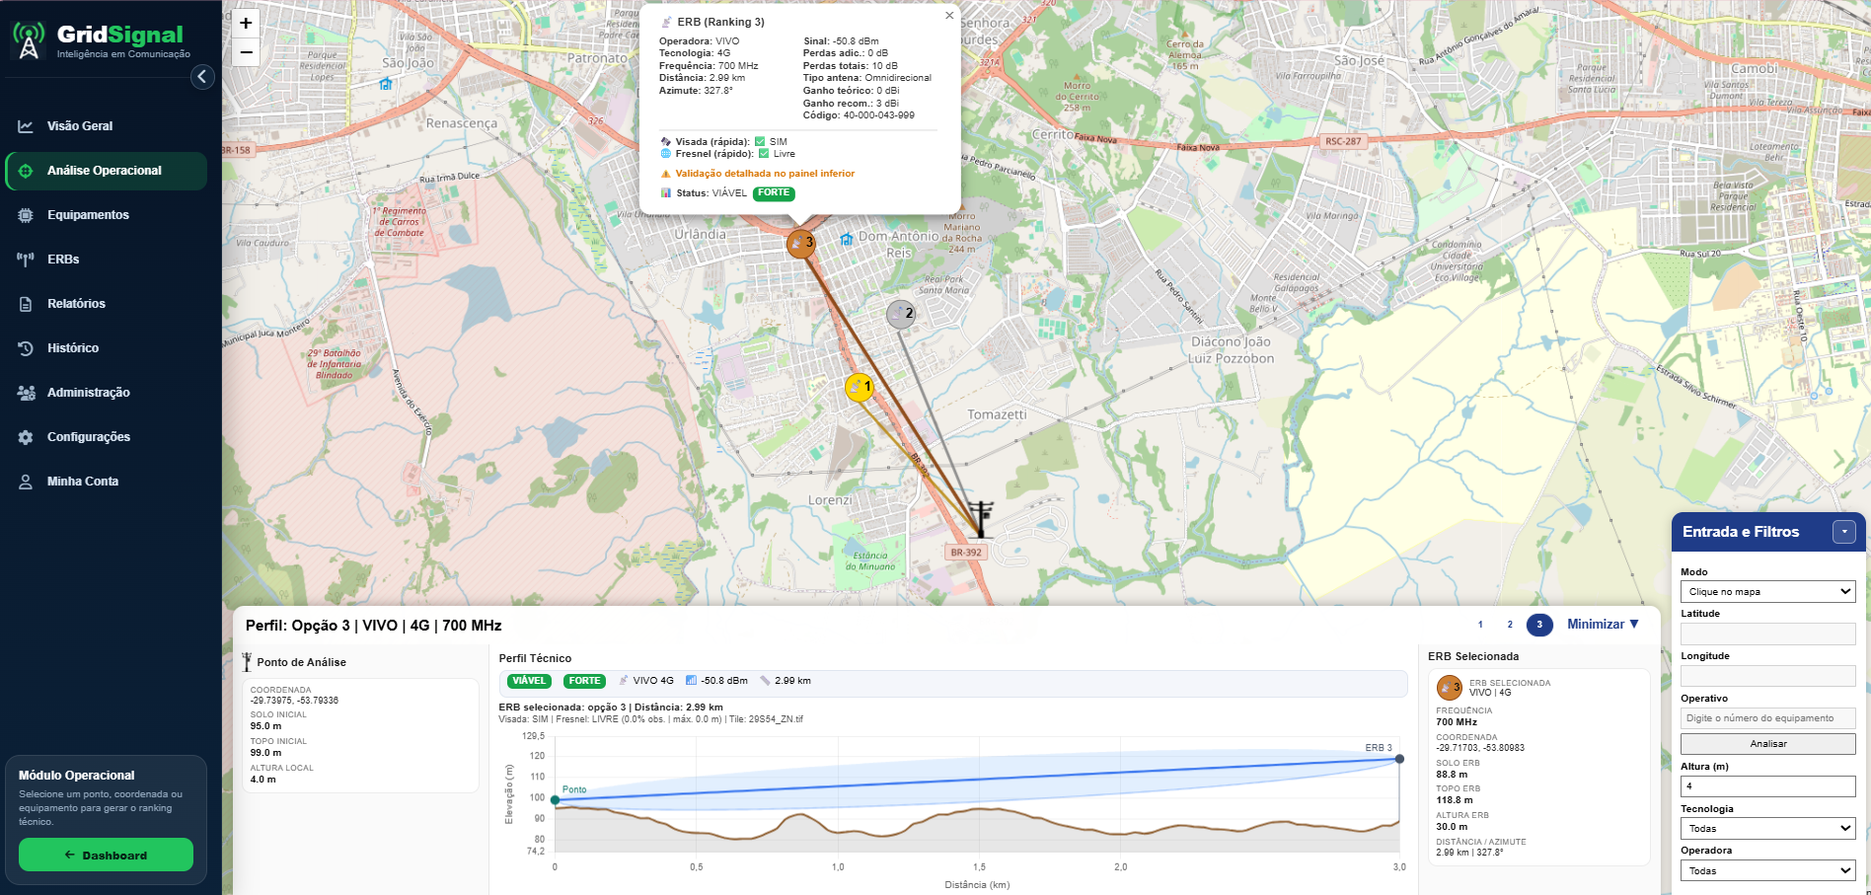Screen dimensions: 1871x895
Task: Select active profile option 3 tab
Action: pos(1539,625)
